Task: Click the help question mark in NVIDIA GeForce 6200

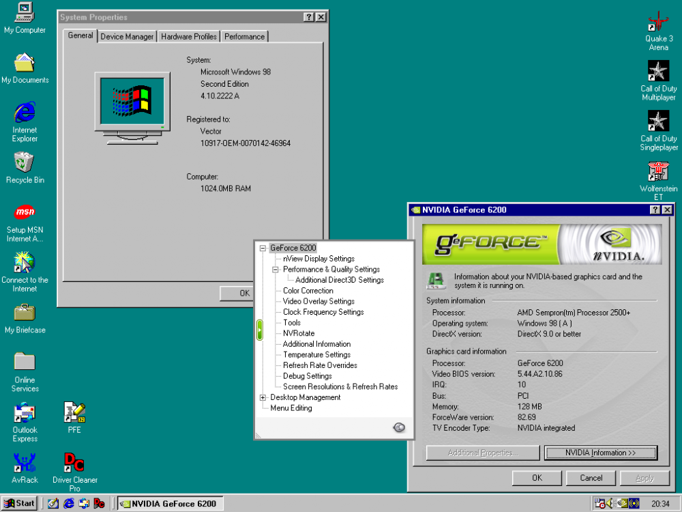Action: point(655,210)
